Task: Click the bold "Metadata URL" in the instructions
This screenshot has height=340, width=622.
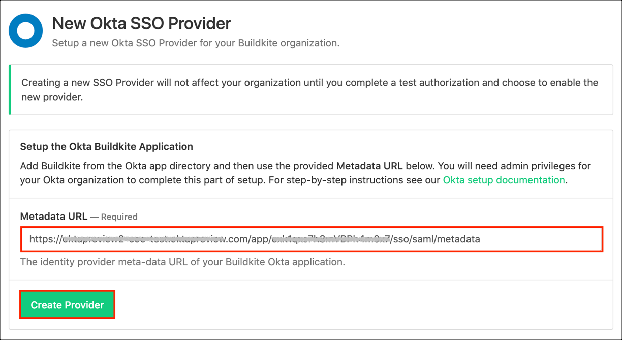Action: (369, 166)
